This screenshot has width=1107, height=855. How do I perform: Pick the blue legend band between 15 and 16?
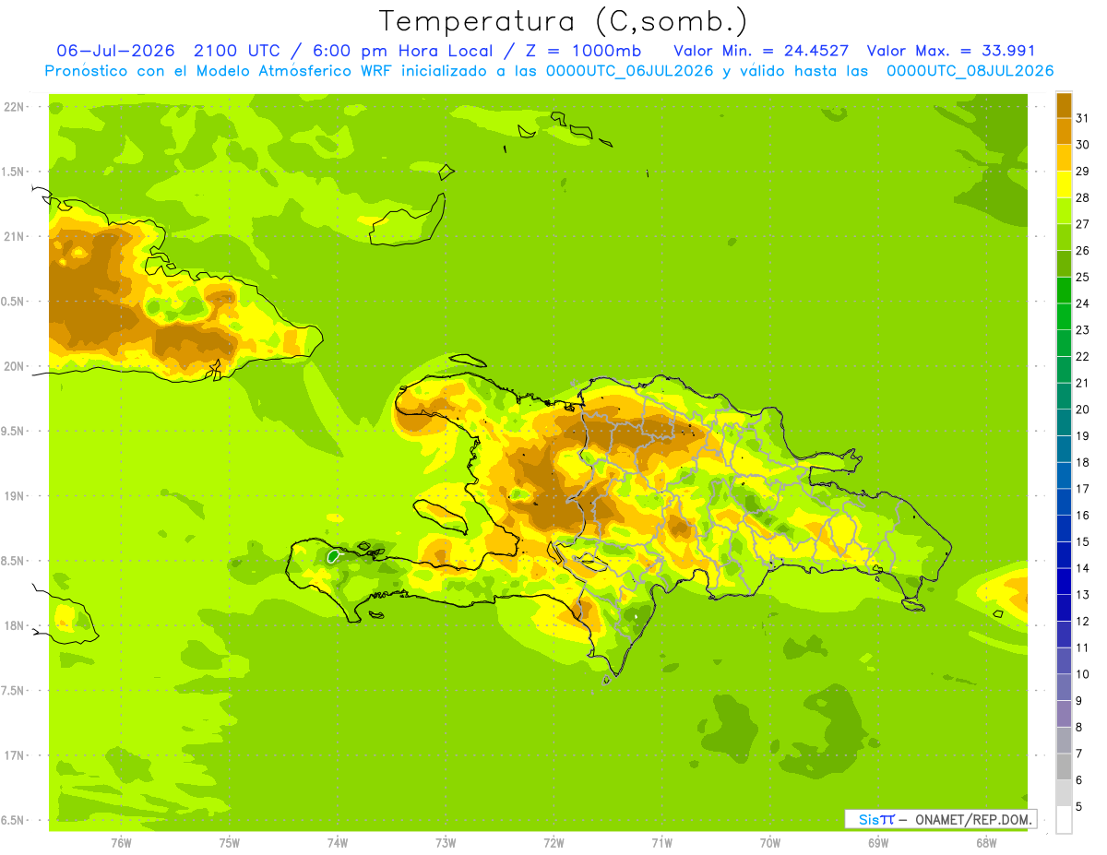(x=1064, y=528)
